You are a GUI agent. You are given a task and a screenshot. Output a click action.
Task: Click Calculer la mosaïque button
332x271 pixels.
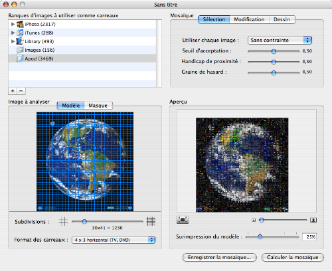[x=293, y=257]
